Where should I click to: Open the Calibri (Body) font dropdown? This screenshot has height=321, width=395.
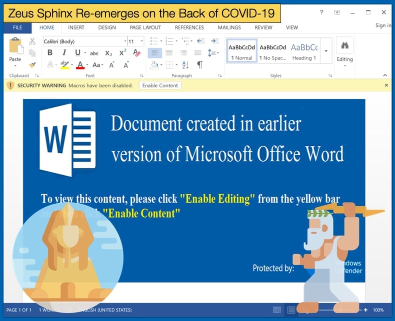point(125,41)
